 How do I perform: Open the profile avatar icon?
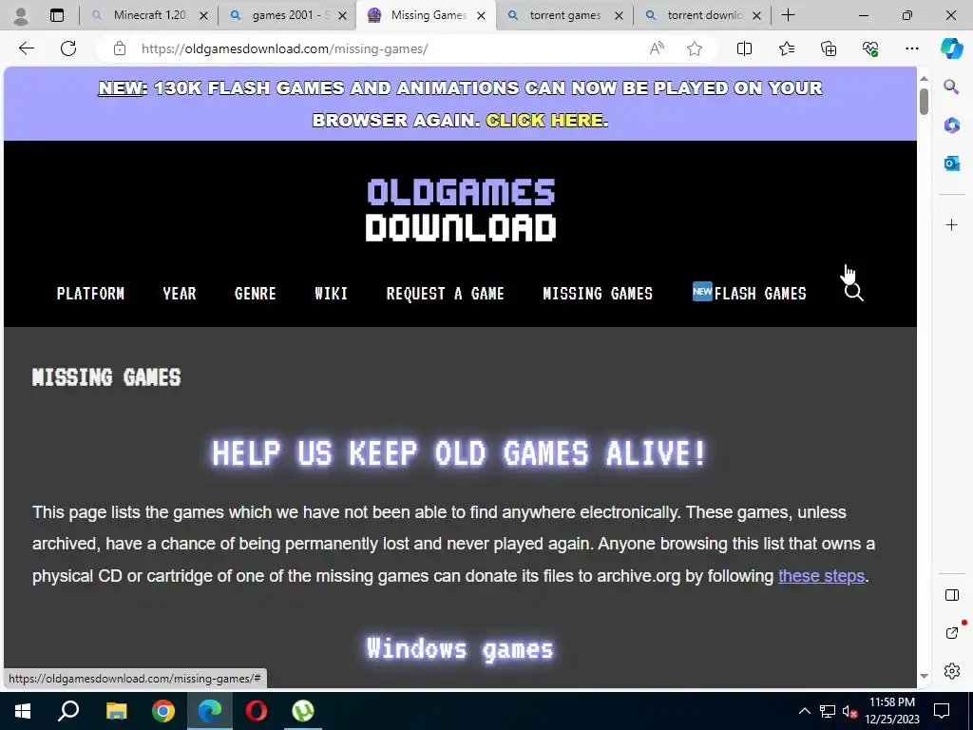point(21,15)
